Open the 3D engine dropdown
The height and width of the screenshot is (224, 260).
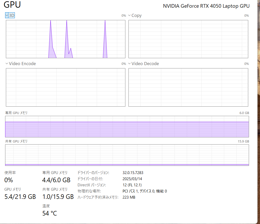click(10, 15)
